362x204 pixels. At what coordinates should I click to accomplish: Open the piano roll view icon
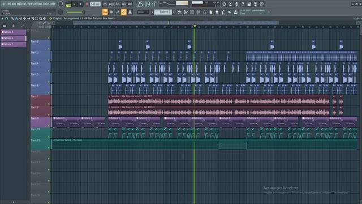click(x=186, y=12)
